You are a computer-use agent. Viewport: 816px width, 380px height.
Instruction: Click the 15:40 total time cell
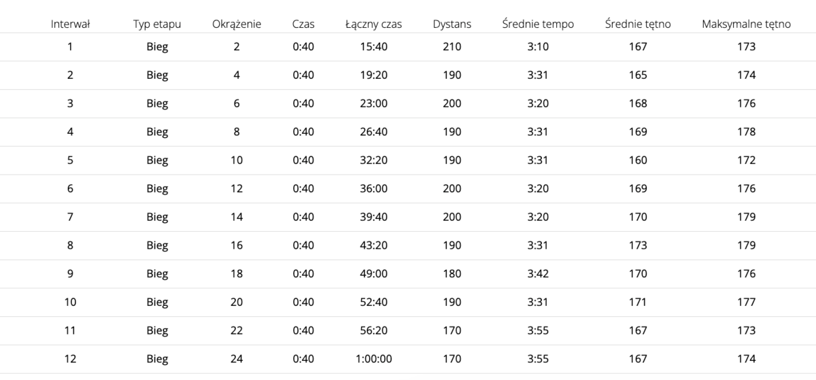click(x=373, y=47)
